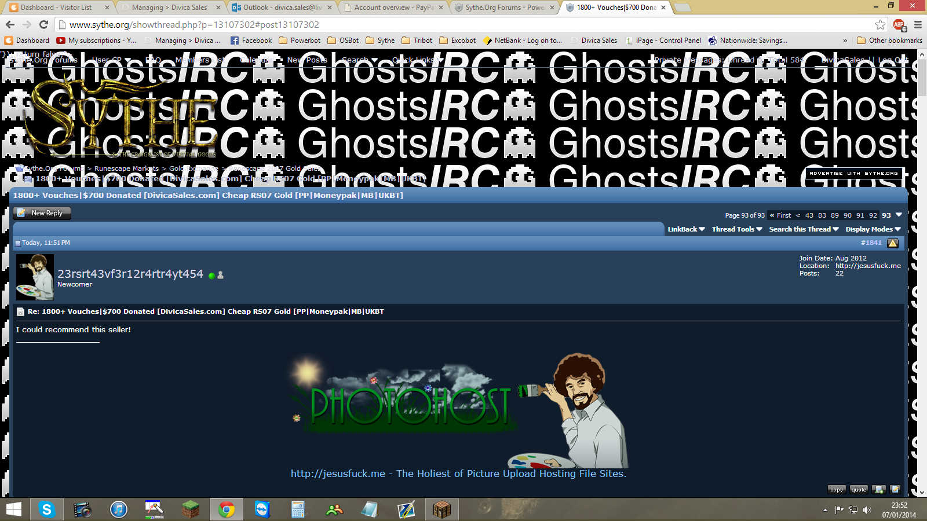Click the poster's Bob Ross avatar

35,277
